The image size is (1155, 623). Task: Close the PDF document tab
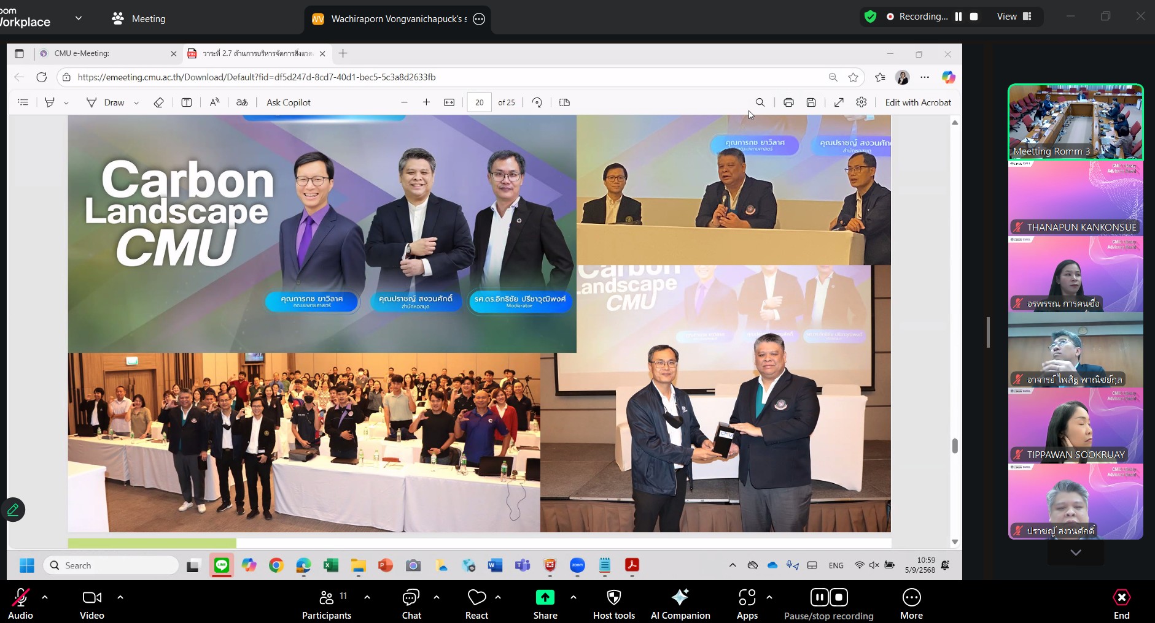[322, 53]
